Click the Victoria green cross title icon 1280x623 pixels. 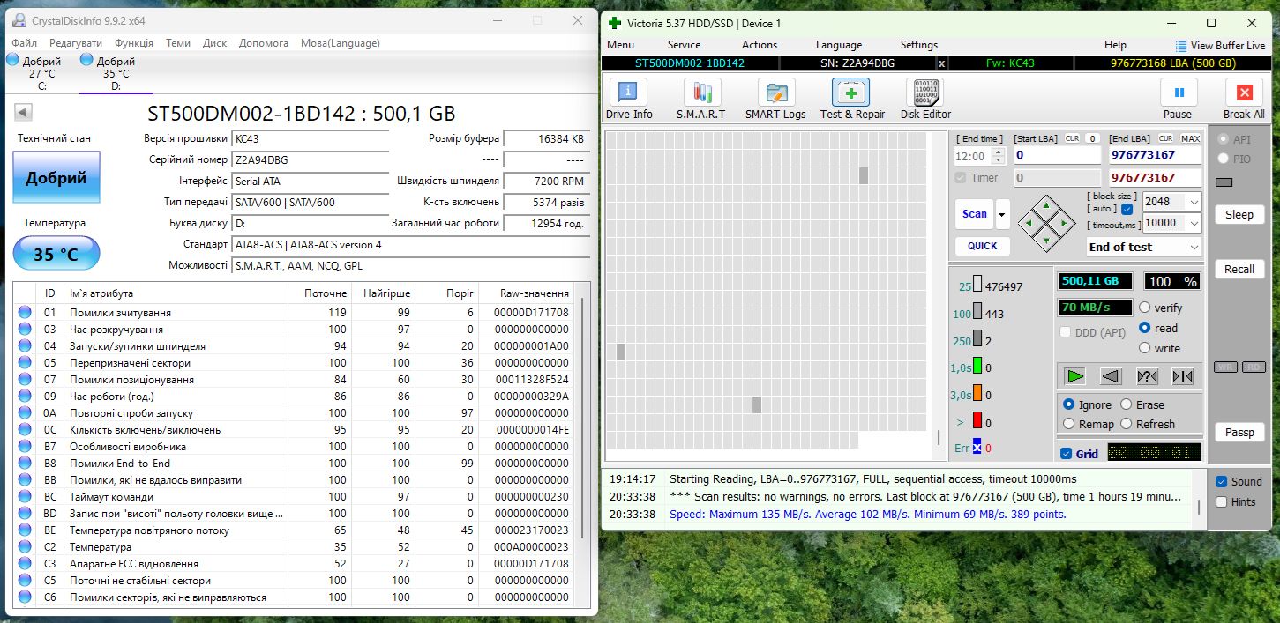615,23
